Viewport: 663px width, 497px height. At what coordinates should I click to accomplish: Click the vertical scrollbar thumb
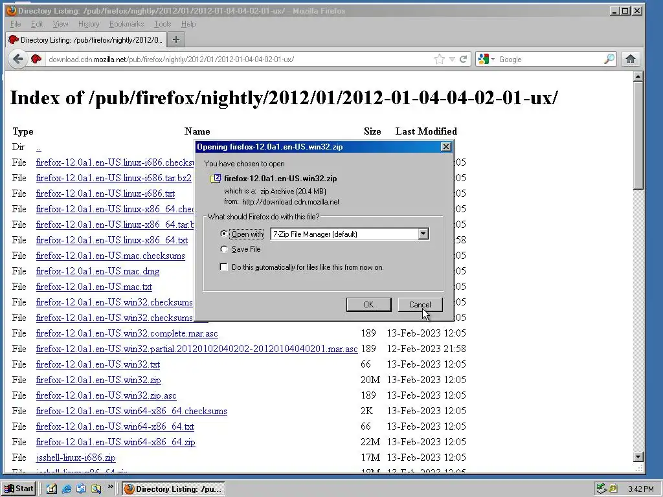tap(638, 135)
